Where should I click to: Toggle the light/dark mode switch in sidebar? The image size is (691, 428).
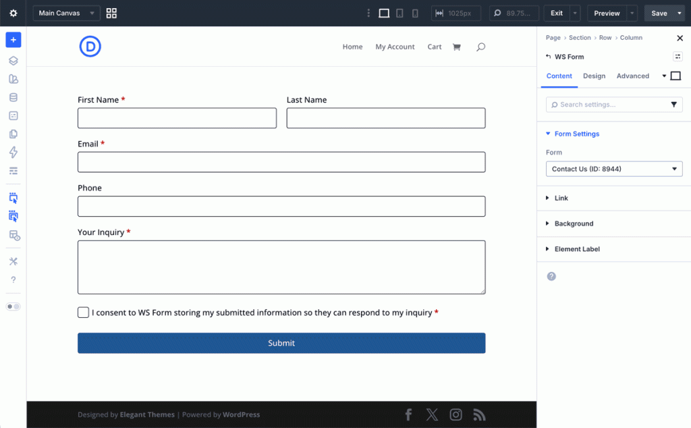point(13,306)
